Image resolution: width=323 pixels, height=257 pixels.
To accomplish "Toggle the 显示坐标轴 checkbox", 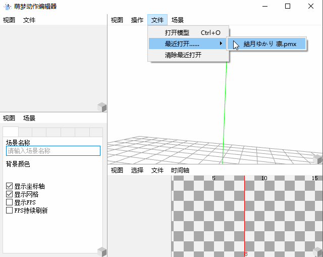I will click(9, 186).
